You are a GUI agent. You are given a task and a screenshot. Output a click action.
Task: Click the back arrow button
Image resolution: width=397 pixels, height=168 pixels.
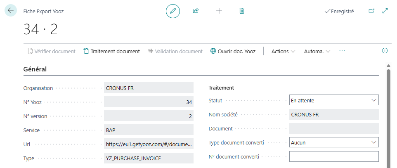pyautogui.click(x=10, y=11)
